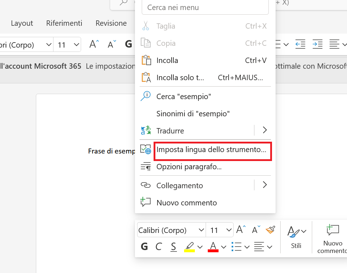The height and width of the screenshot is (273, 347).
Task: Open alignment dropdown in mini toolbar
Action: (269, 247)
